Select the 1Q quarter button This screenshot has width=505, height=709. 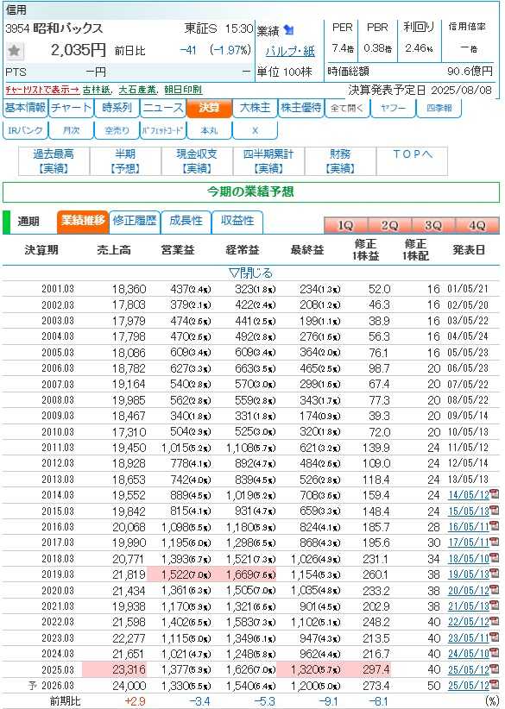click(x=345, y=225)
